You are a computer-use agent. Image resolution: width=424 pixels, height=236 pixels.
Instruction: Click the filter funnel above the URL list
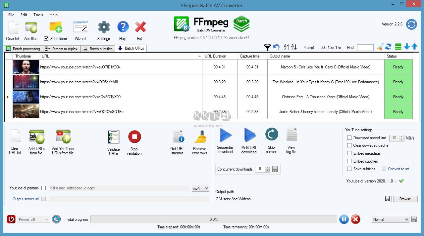[267, 47]
